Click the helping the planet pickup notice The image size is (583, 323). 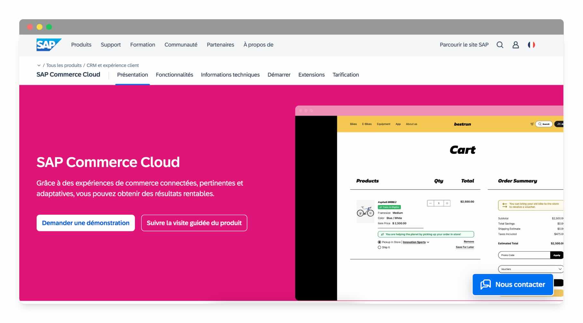point(426,234)
